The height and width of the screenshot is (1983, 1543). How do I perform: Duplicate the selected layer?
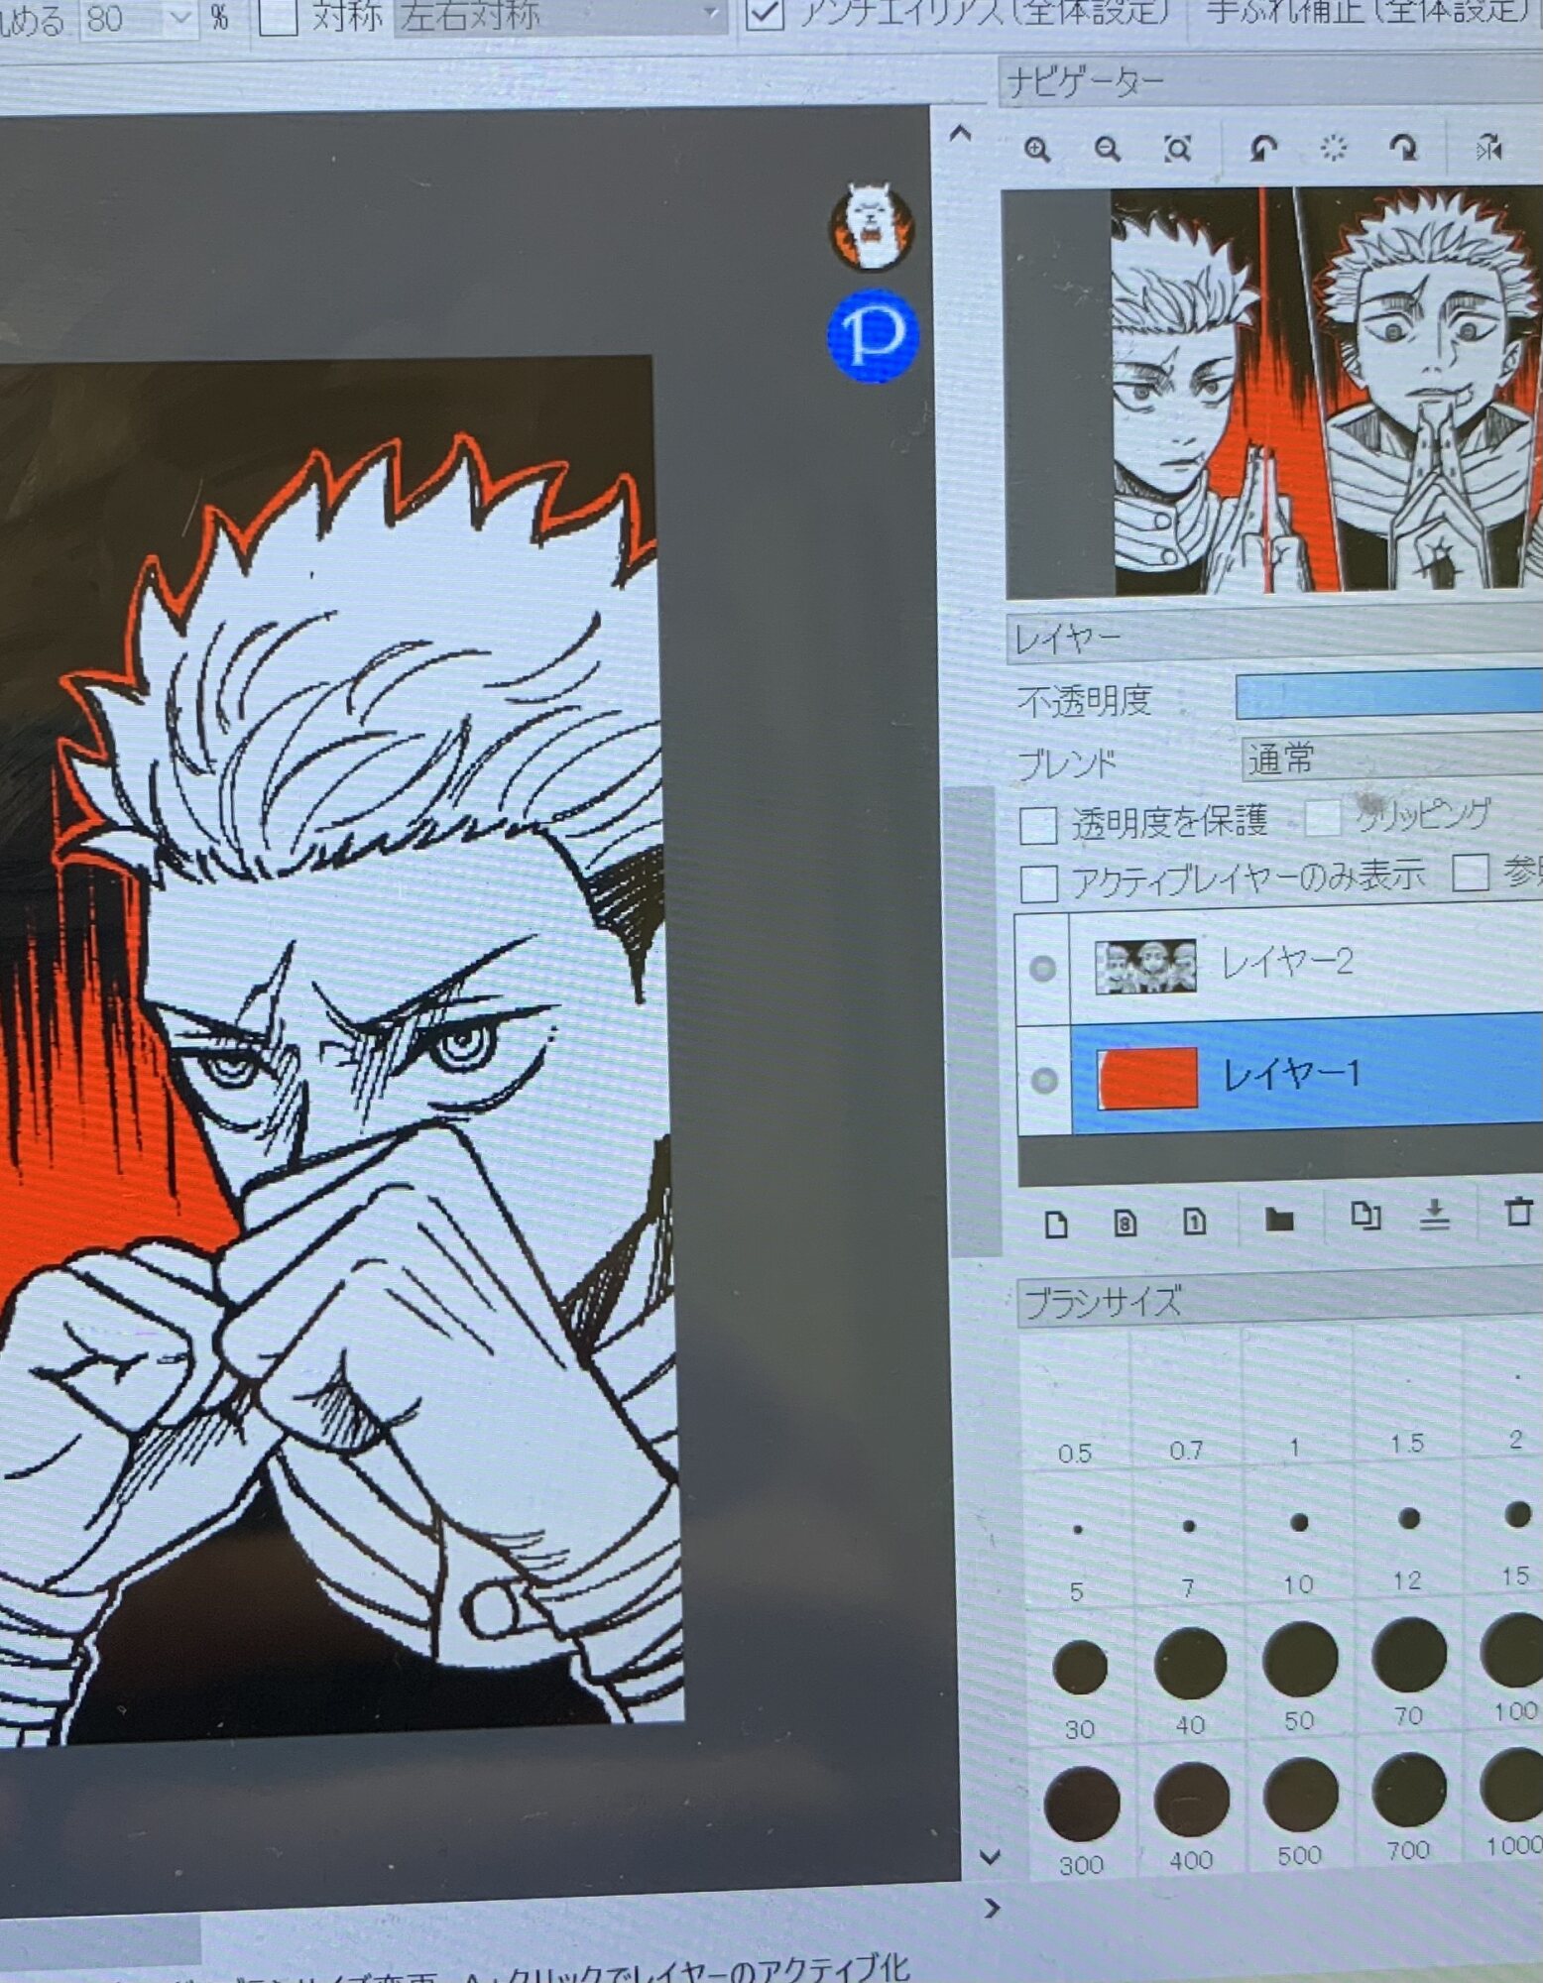click(1365, 1216)
